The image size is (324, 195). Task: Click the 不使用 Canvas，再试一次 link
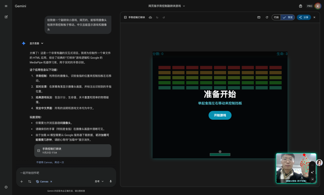tap(50, 162)
